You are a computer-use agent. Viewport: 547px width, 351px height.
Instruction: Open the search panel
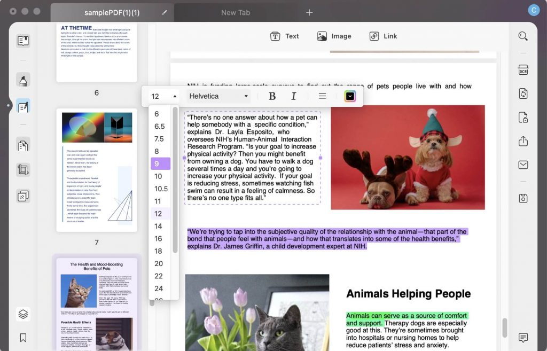(522, 36)
